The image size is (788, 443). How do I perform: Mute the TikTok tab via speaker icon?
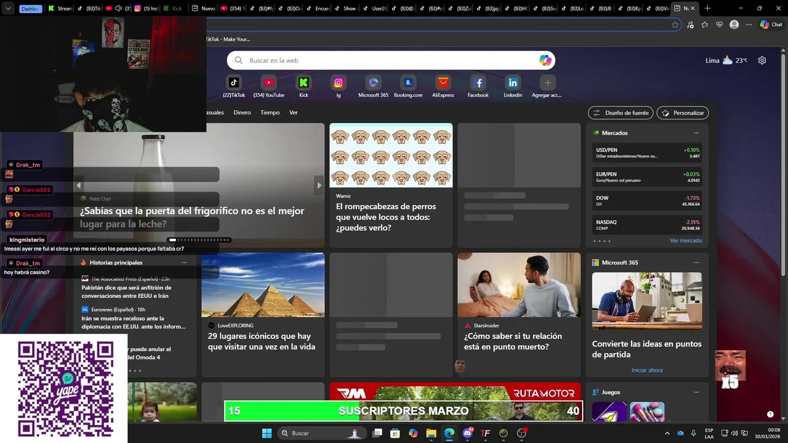click(119, 9)
